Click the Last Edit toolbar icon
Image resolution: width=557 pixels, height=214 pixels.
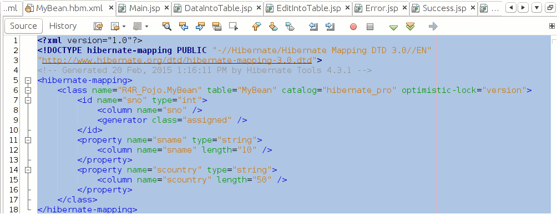pos(98,26)
